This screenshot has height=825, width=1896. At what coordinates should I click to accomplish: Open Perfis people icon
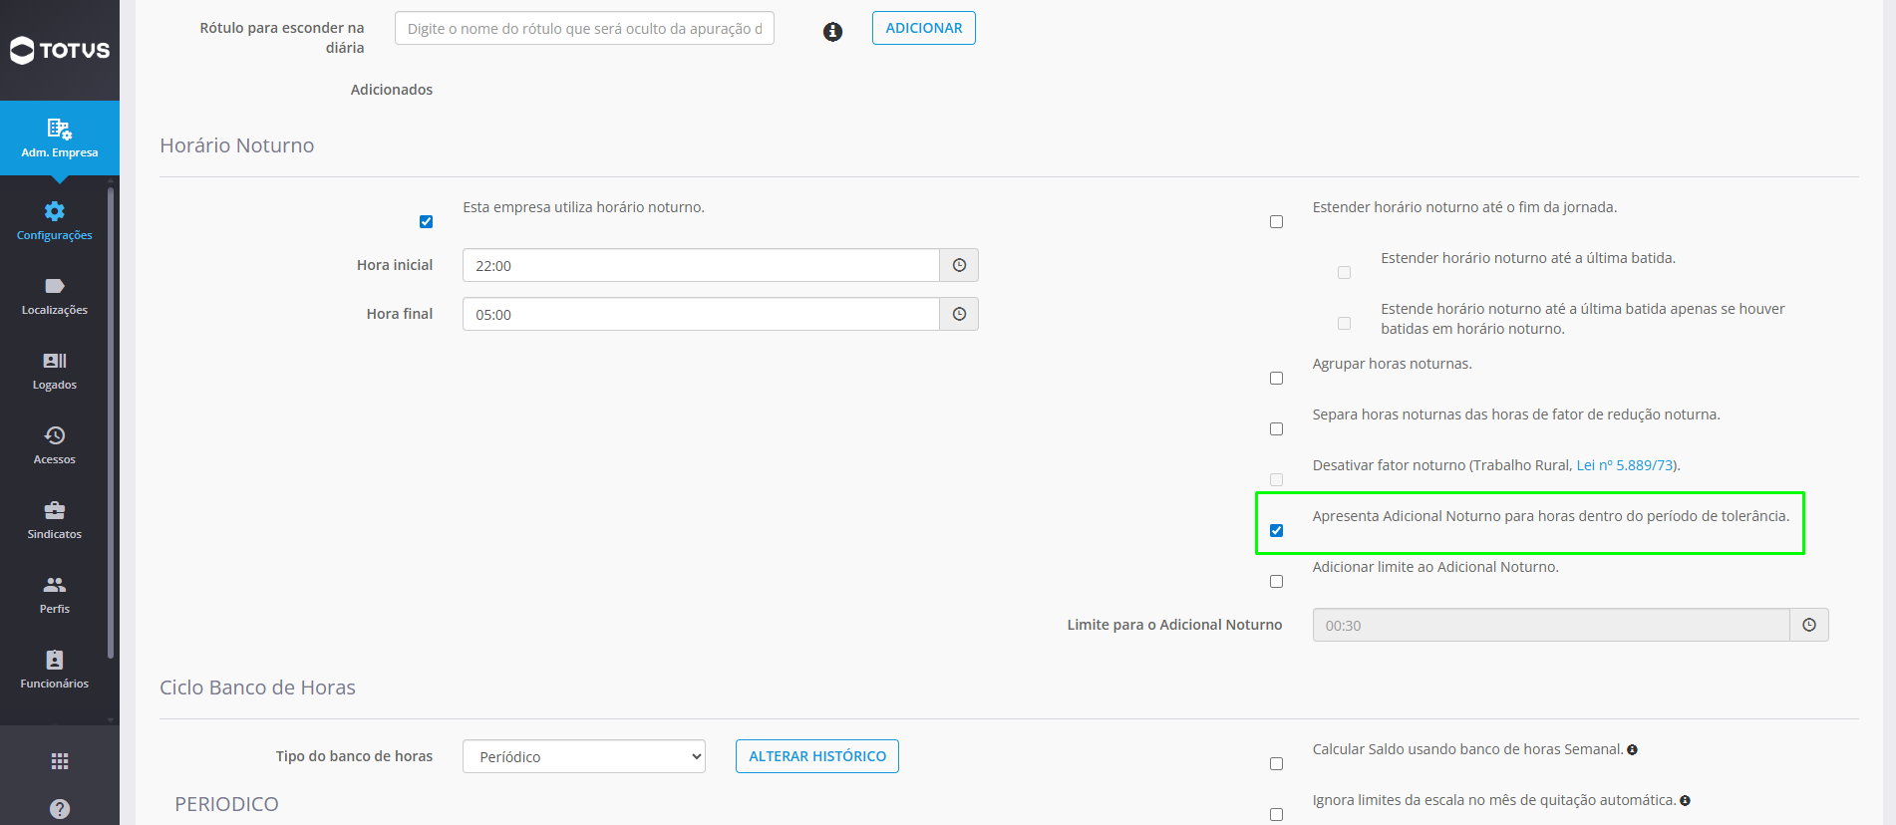[x=55, y=585]
